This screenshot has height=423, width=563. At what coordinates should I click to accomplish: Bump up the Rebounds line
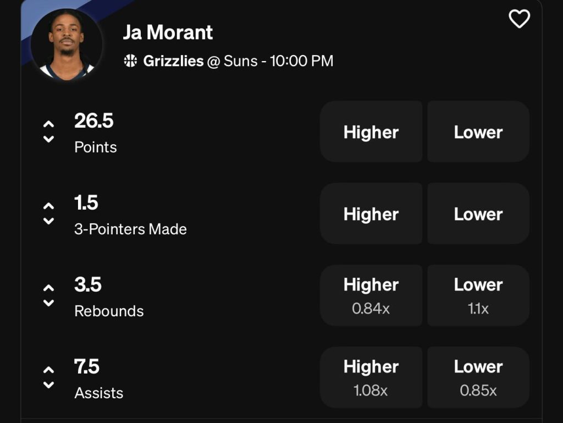[x=48, y=287]
